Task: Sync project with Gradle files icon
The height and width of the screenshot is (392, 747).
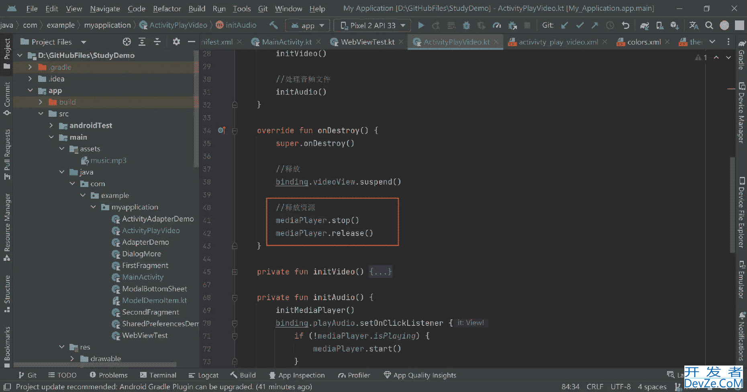Action: click(645, 25)
